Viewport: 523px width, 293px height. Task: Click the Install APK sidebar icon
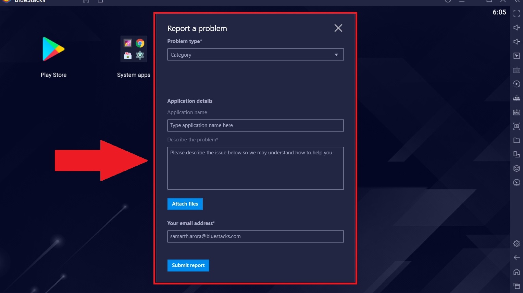tap(516, 112)
